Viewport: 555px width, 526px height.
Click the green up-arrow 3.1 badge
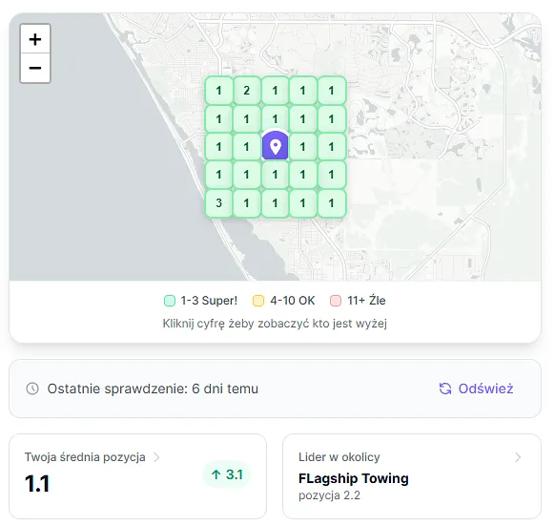tap(227, 474)
